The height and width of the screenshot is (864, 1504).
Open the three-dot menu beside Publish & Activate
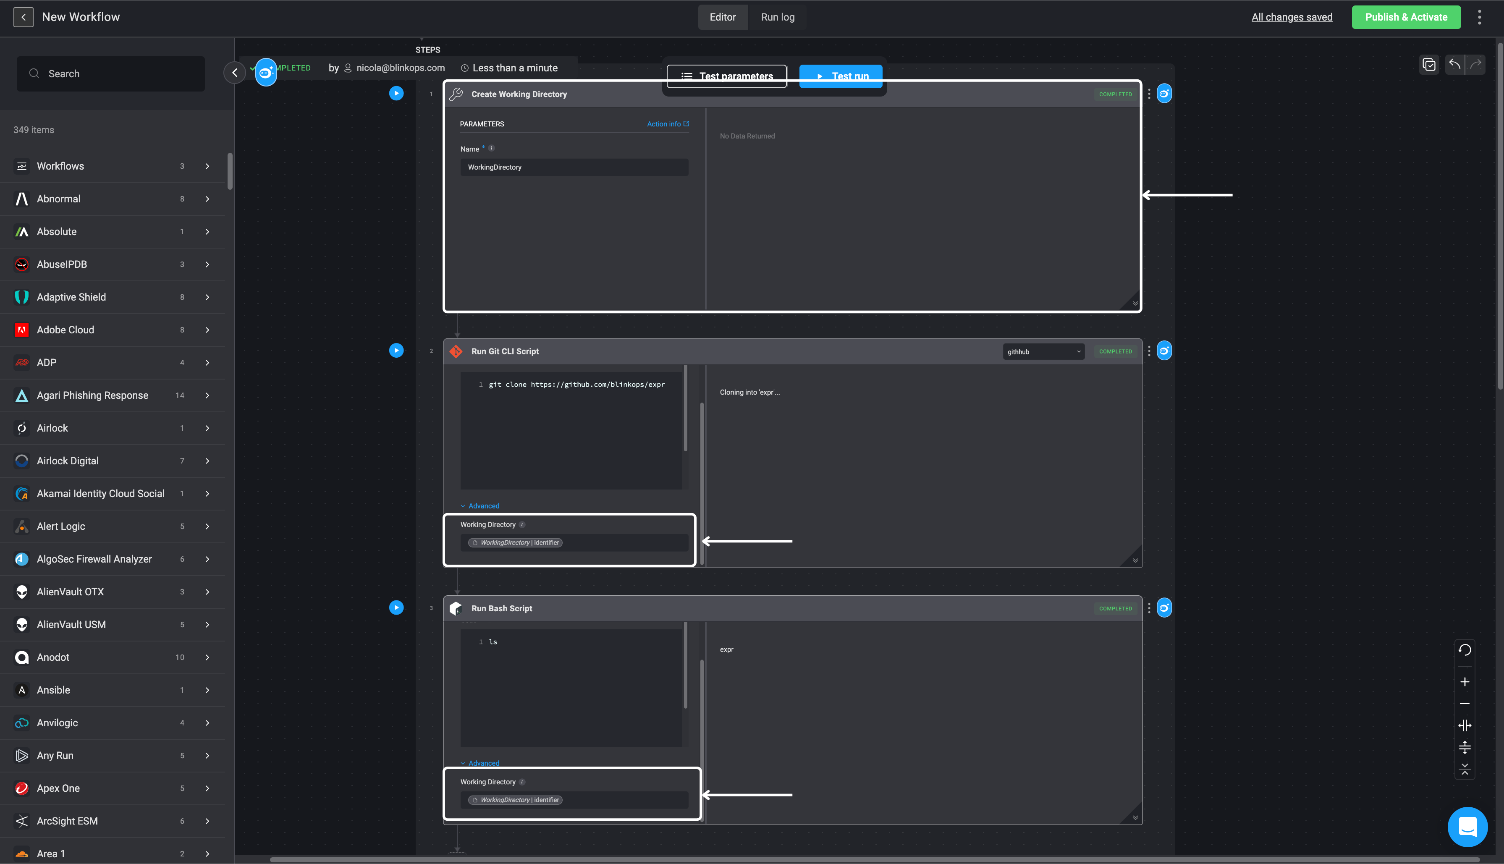[x=1479, y=17]
